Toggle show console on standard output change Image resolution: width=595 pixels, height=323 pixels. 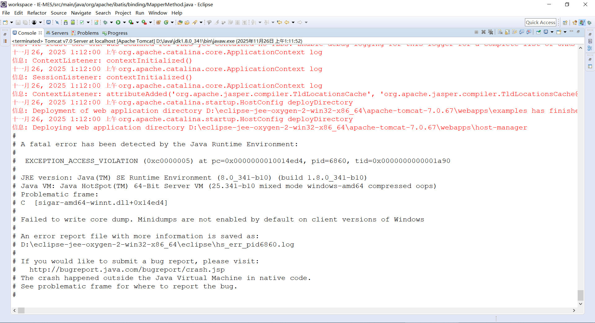pos(522,32)
